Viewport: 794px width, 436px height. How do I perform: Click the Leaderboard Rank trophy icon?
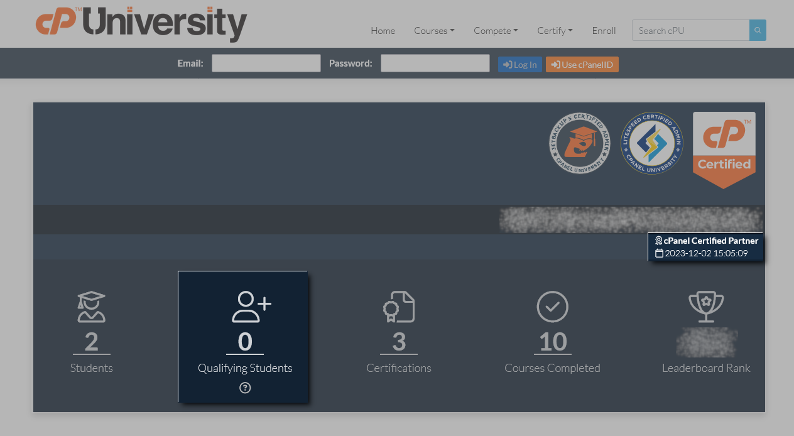pos(707,307)
